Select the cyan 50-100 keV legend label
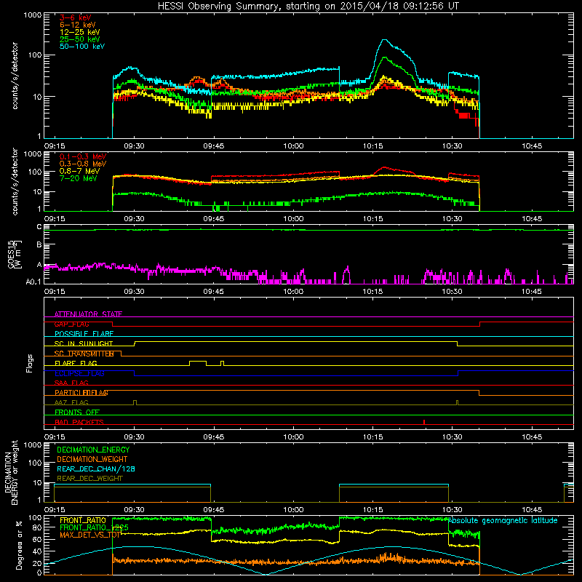This screenshot has height=582, width=582. [82, 47]
